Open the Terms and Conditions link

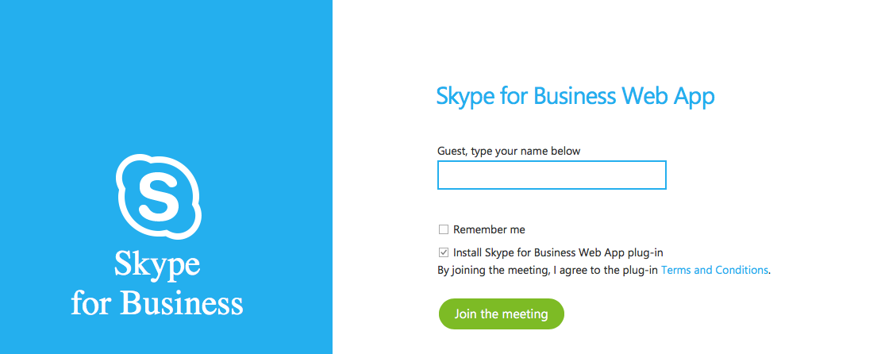tap(714, 270)
